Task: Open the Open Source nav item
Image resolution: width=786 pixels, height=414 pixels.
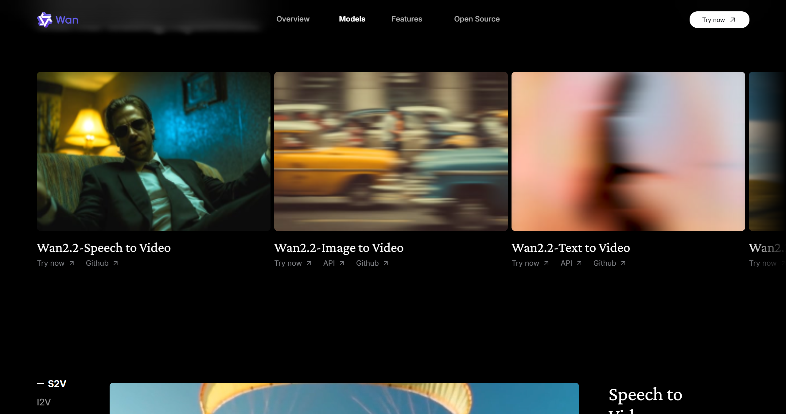Action: [x=477, y=19]
